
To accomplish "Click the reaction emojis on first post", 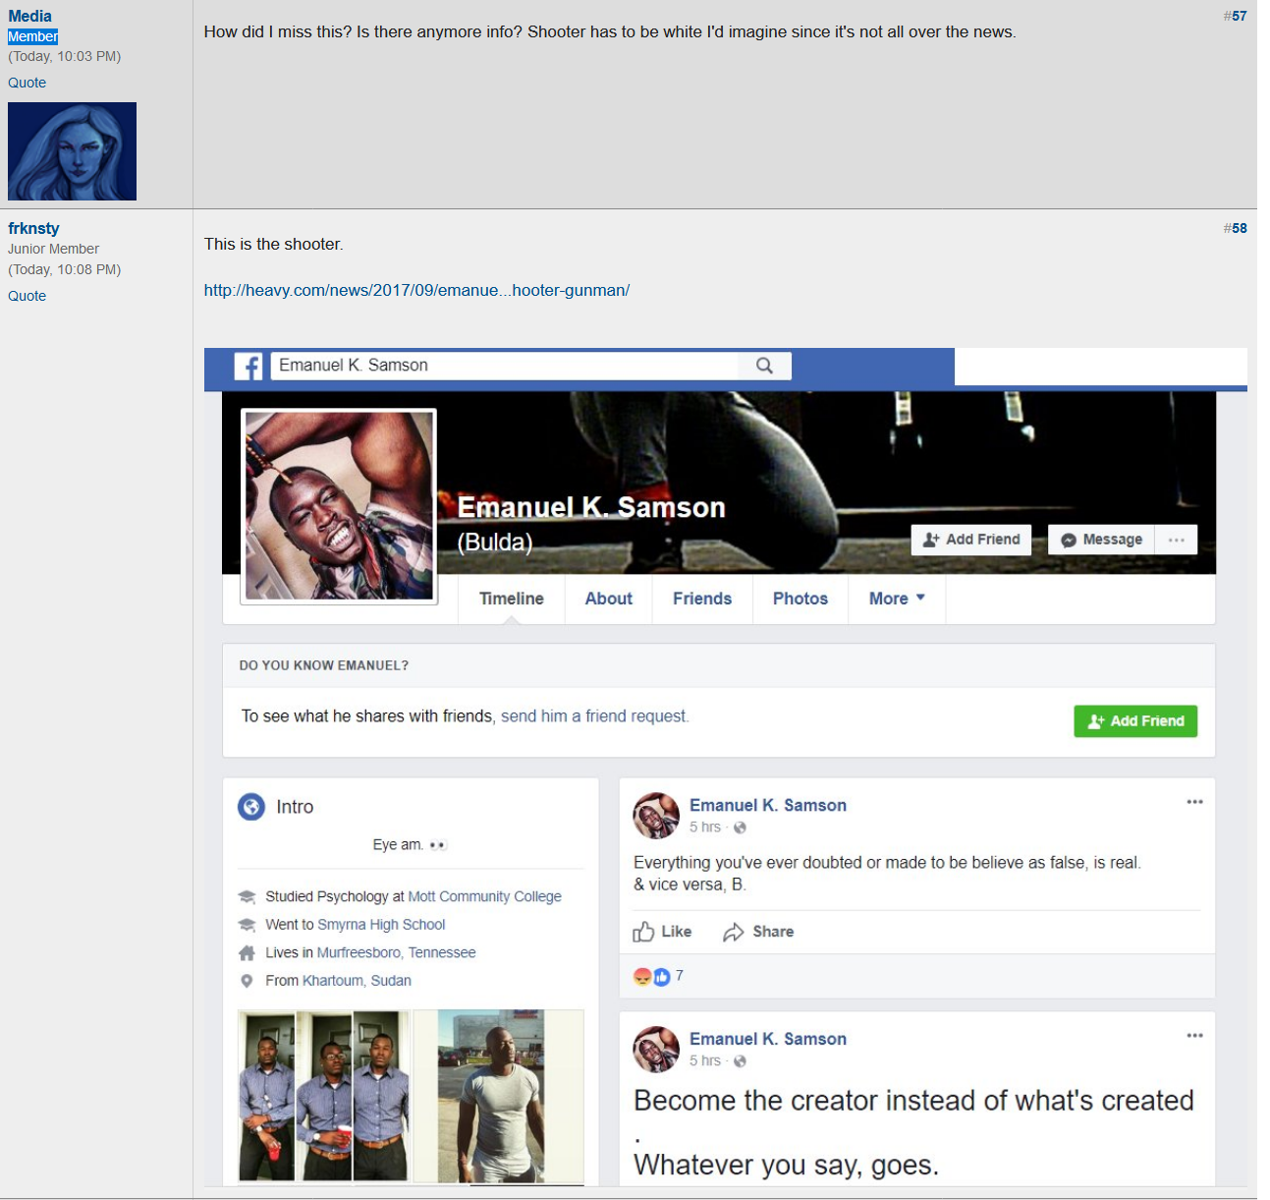I will 652,977.
